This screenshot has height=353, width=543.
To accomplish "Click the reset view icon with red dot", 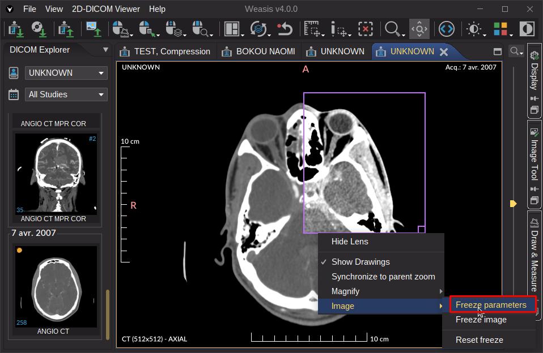I will pos(285,29).
